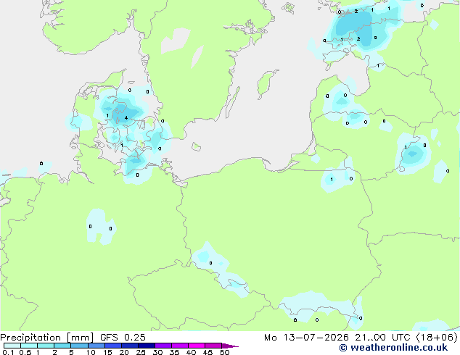Image resolution: width=460 pixels, height=355 pixels.
Task: Click the 'GFS 0.25' model label
Action: pos(123,338)
